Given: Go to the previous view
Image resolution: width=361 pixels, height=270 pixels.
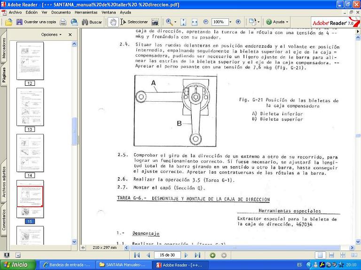Looking at the screenshot, I should [212, 255].
